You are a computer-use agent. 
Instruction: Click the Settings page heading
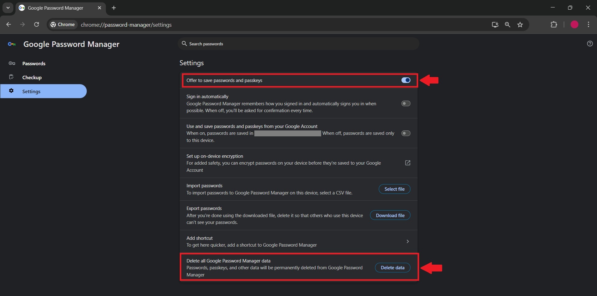point(192,63)
